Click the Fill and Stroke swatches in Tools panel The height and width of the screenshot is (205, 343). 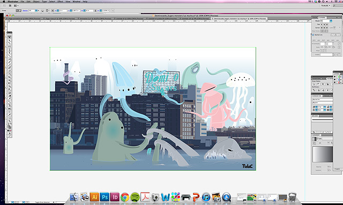click(x=10, y=127)
